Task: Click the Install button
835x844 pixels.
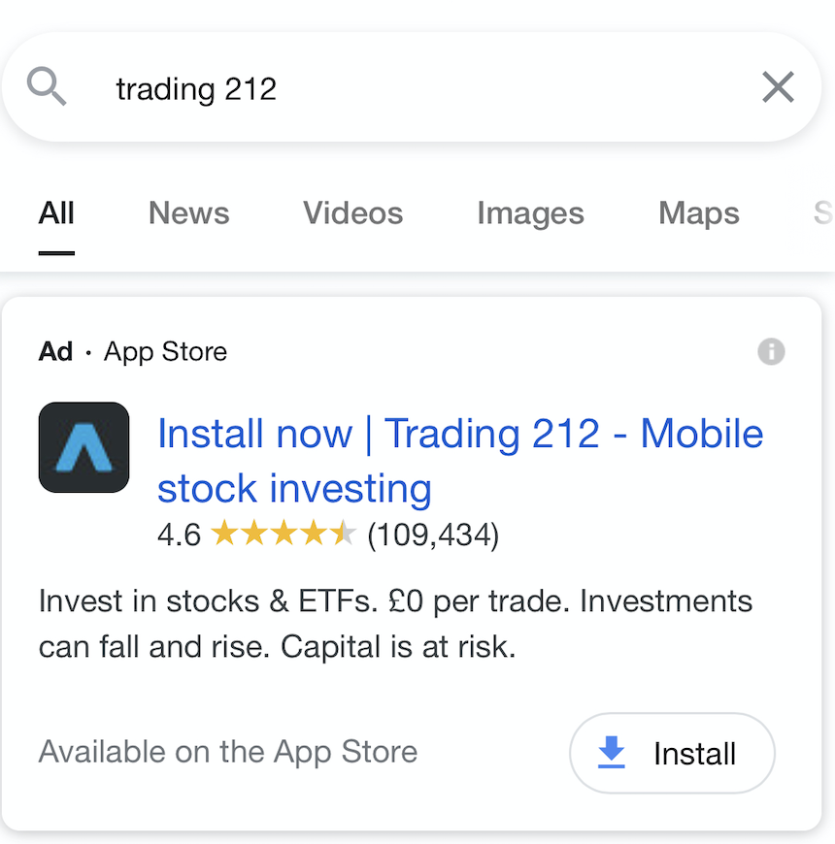Action: click(x=672, y=753)
